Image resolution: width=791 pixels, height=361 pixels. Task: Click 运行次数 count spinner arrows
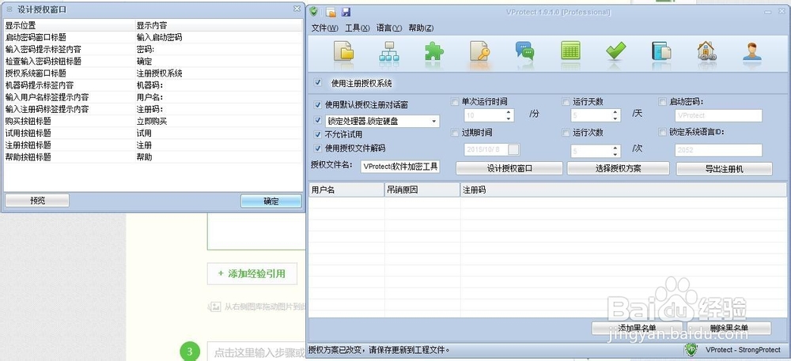pos(615,151)
